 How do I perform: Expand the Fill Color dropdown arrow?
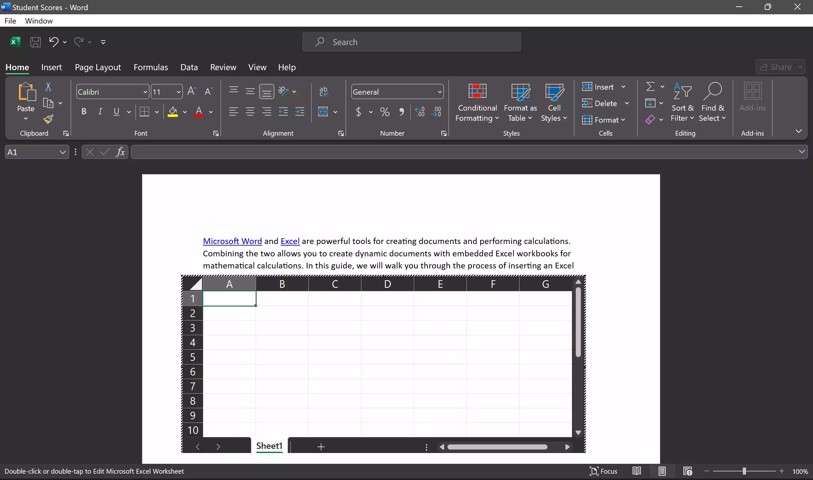pos(185,112)
